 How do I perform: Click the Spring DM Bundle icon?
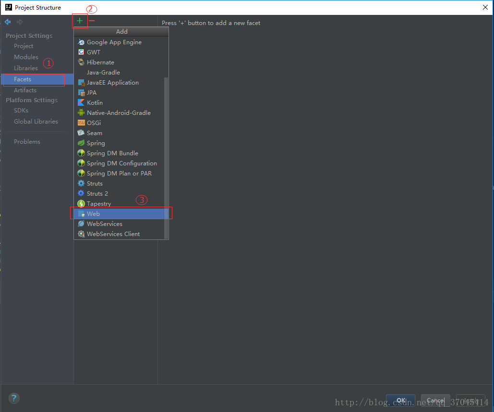[x=81, y=153]
